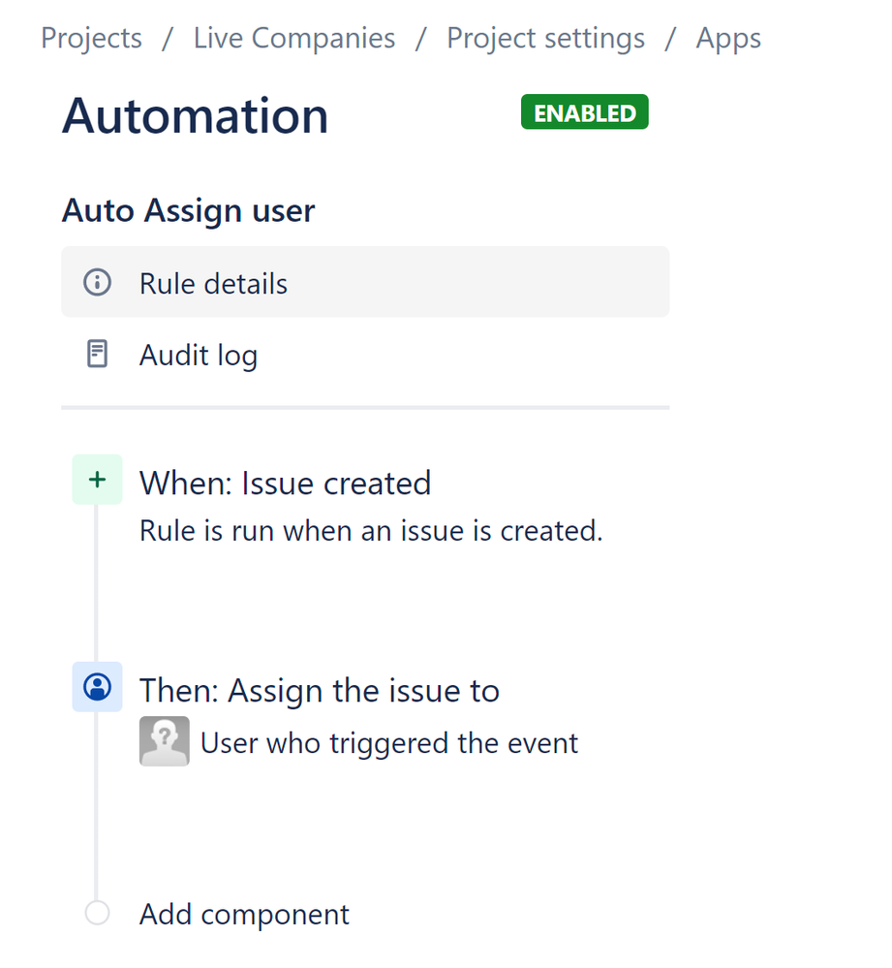Click the Rule details info icon
This screenshot has width=892, height=968.
pyautogui.click(x=98, y=282)
